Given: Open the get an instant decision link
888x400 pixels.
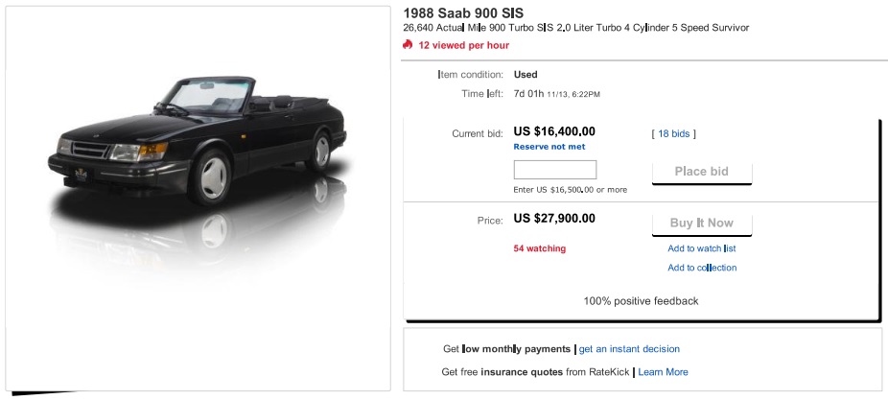Looking at the screenshot, I should (x=629, y=349).
